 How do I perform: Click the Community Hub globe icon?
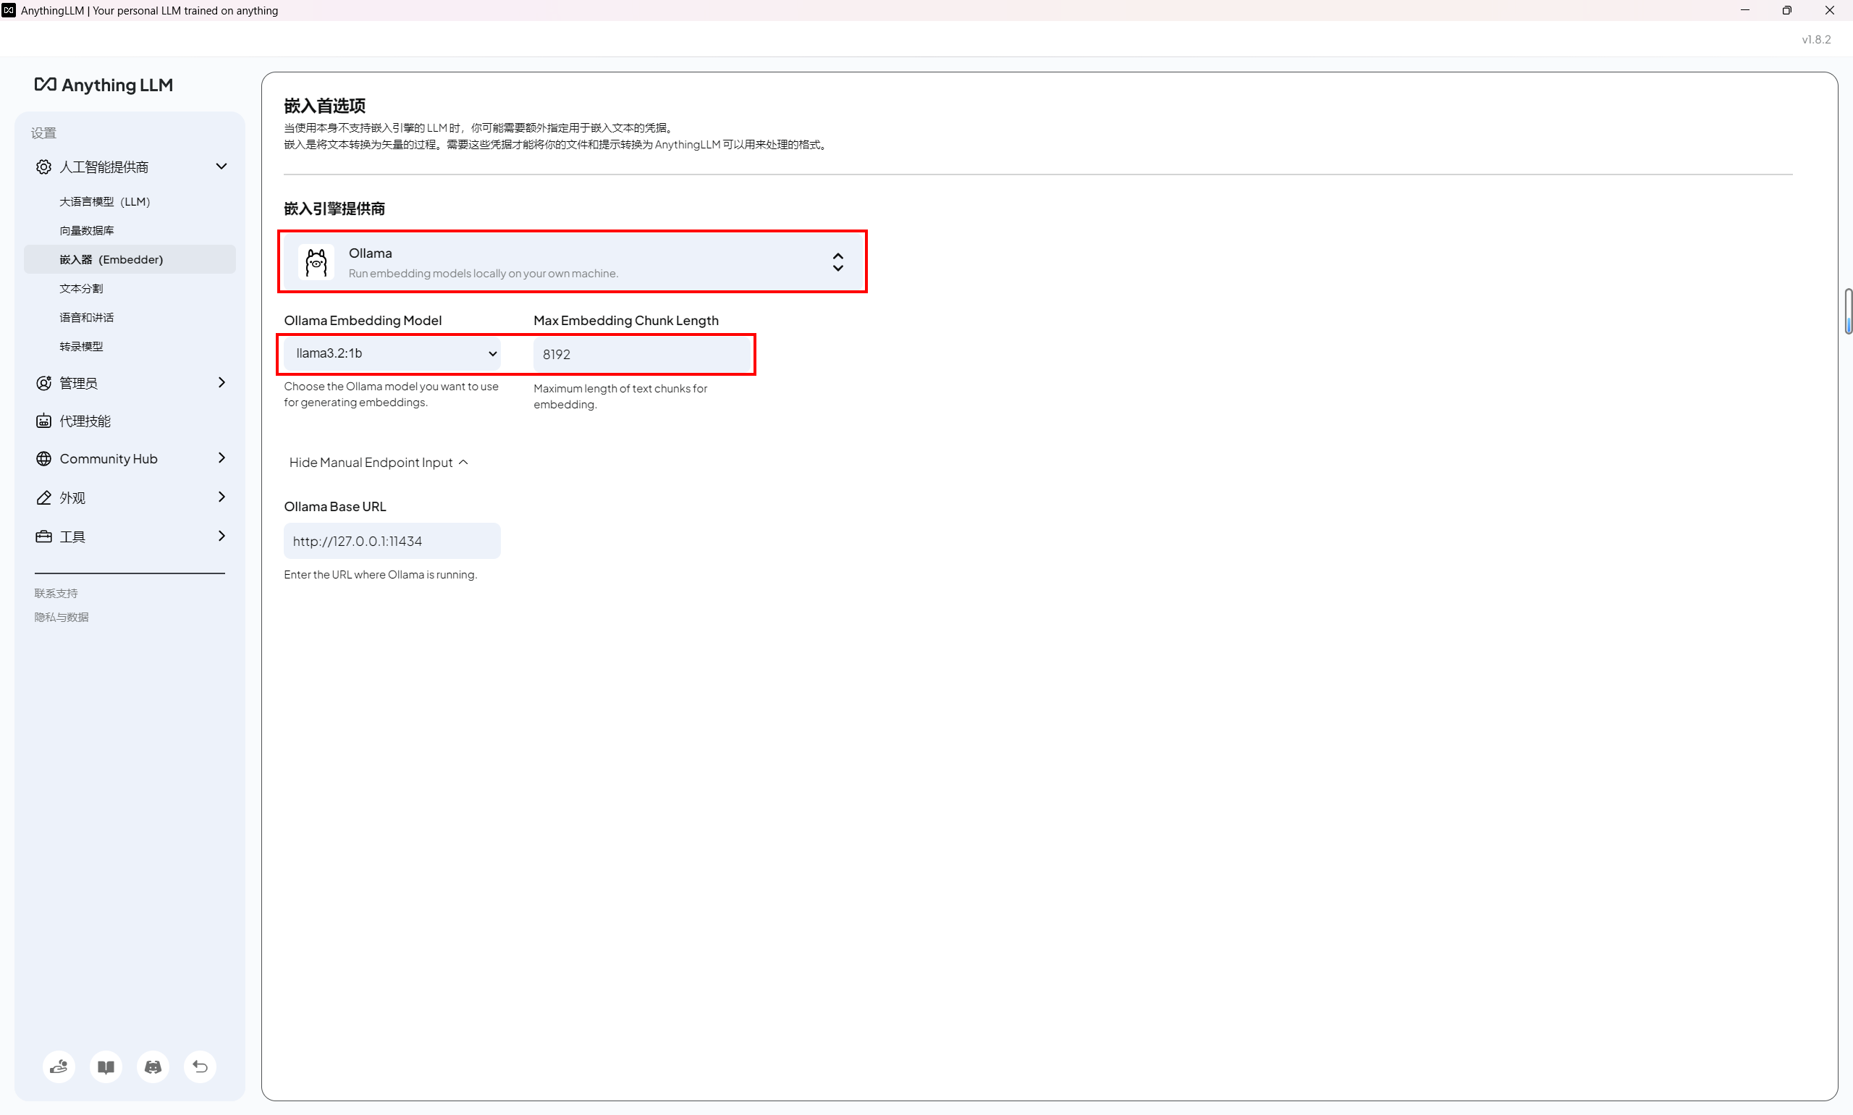[x=43, y=458]
